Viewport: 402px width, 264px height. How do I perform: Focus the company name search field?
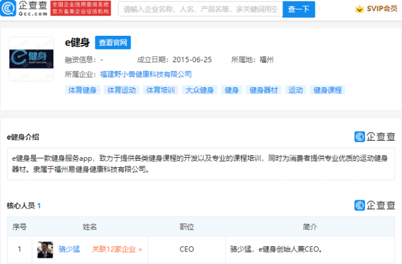point(200,9)
